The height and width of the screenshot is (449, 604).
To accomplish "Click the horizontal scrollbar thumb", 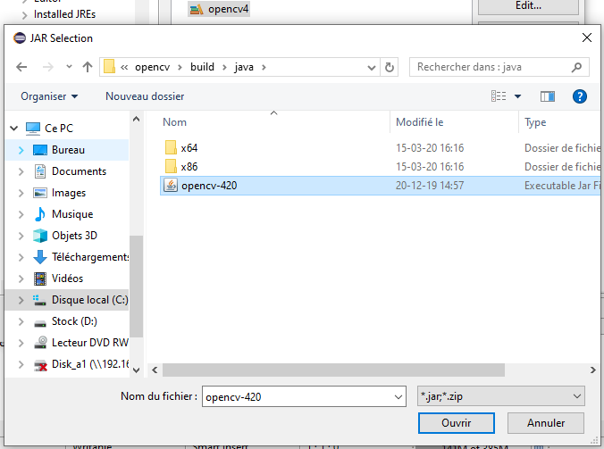I will tap(333, 370).
